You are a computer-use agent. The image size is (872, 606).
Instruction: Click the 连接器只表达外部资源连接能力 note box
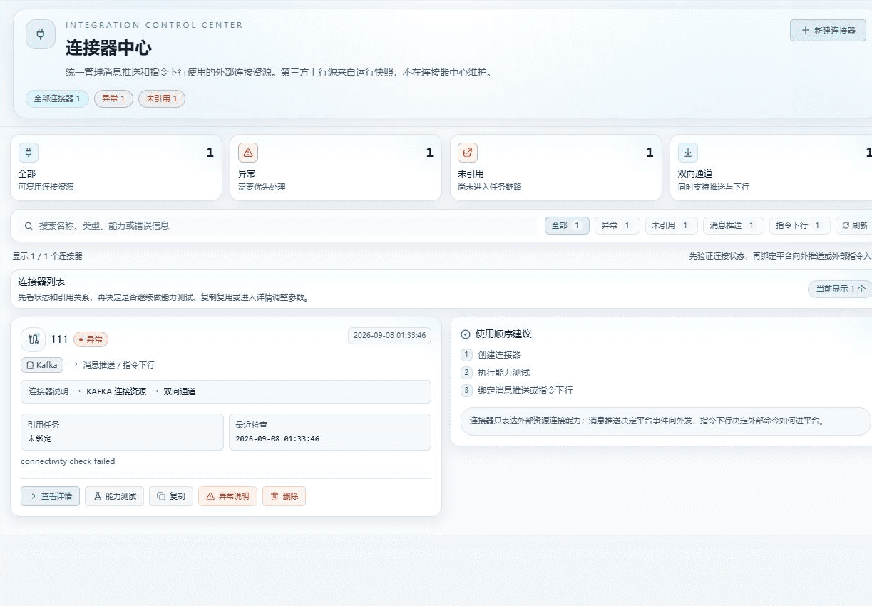click(666, 421)
